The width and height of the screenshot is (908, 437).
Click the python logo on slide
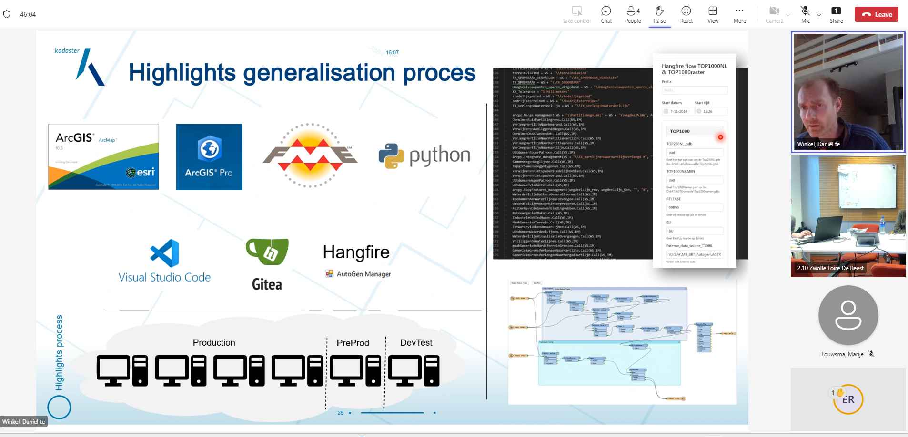[424, 156]
